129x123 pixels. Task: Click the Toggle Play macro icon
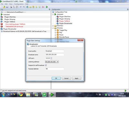[x=58, y=30]
